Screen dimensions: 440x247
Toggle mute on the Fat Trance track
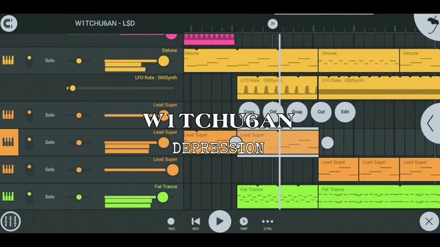29,197
